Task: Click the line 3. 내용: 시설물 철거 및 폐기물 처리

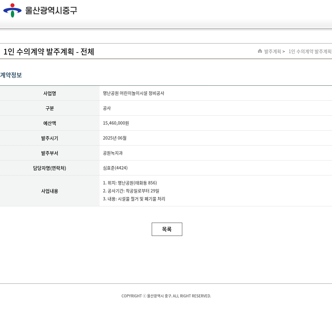Action: tap(134, 199)
